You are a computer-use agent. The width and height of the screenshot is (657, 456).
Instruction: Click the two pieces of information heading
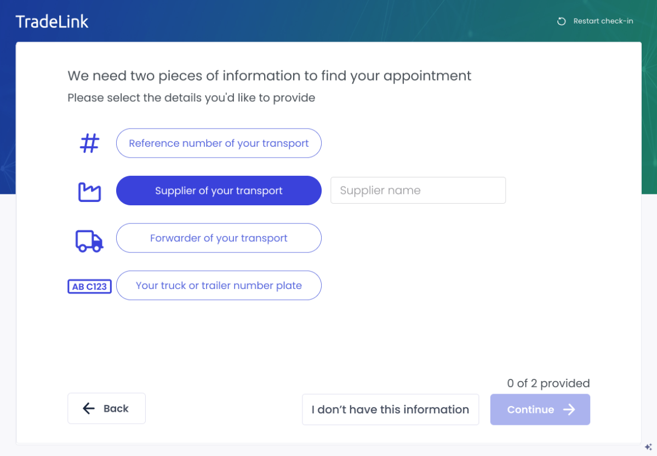click(269, 76)
